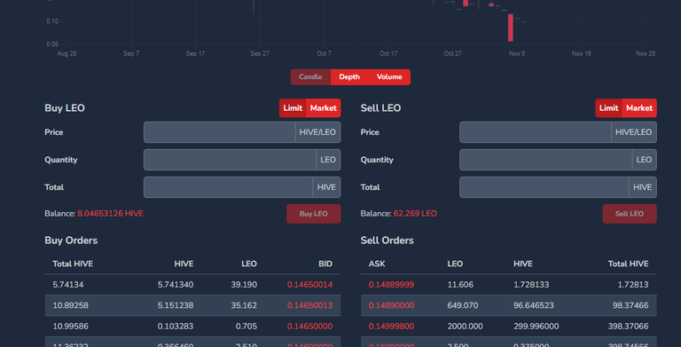Viewport: 681px width, 347px height.
Task: Select Market order type for Sell LEO
Action: tap(638, 108)
